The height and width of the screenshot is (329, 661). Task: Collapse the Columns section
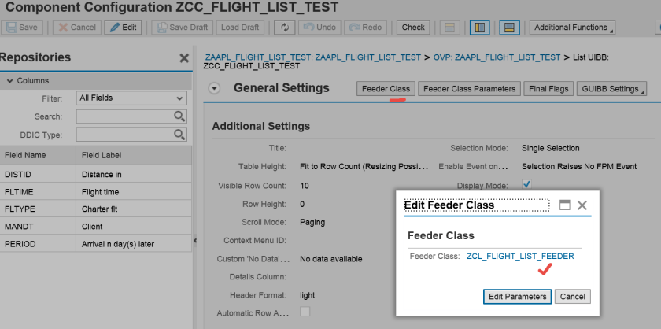point(9,81)
